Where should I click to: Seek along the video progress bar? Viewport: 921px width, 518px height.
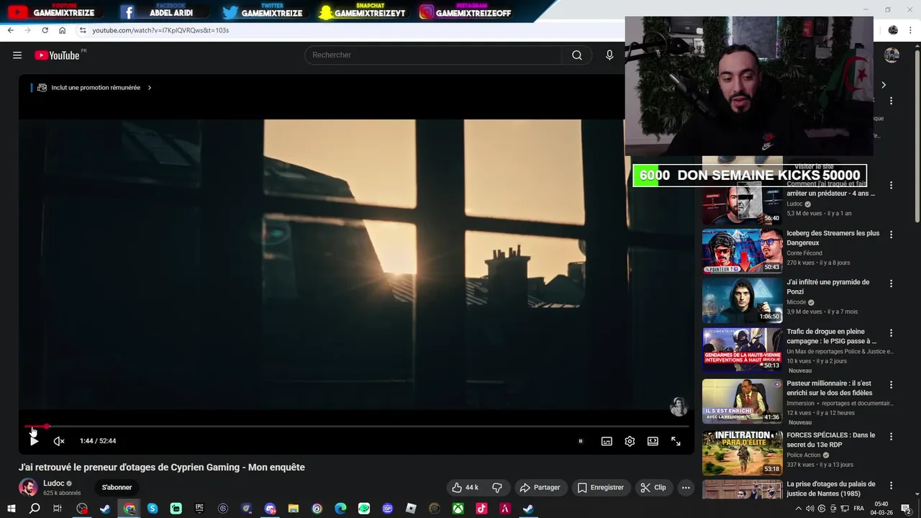click(357, 427)
